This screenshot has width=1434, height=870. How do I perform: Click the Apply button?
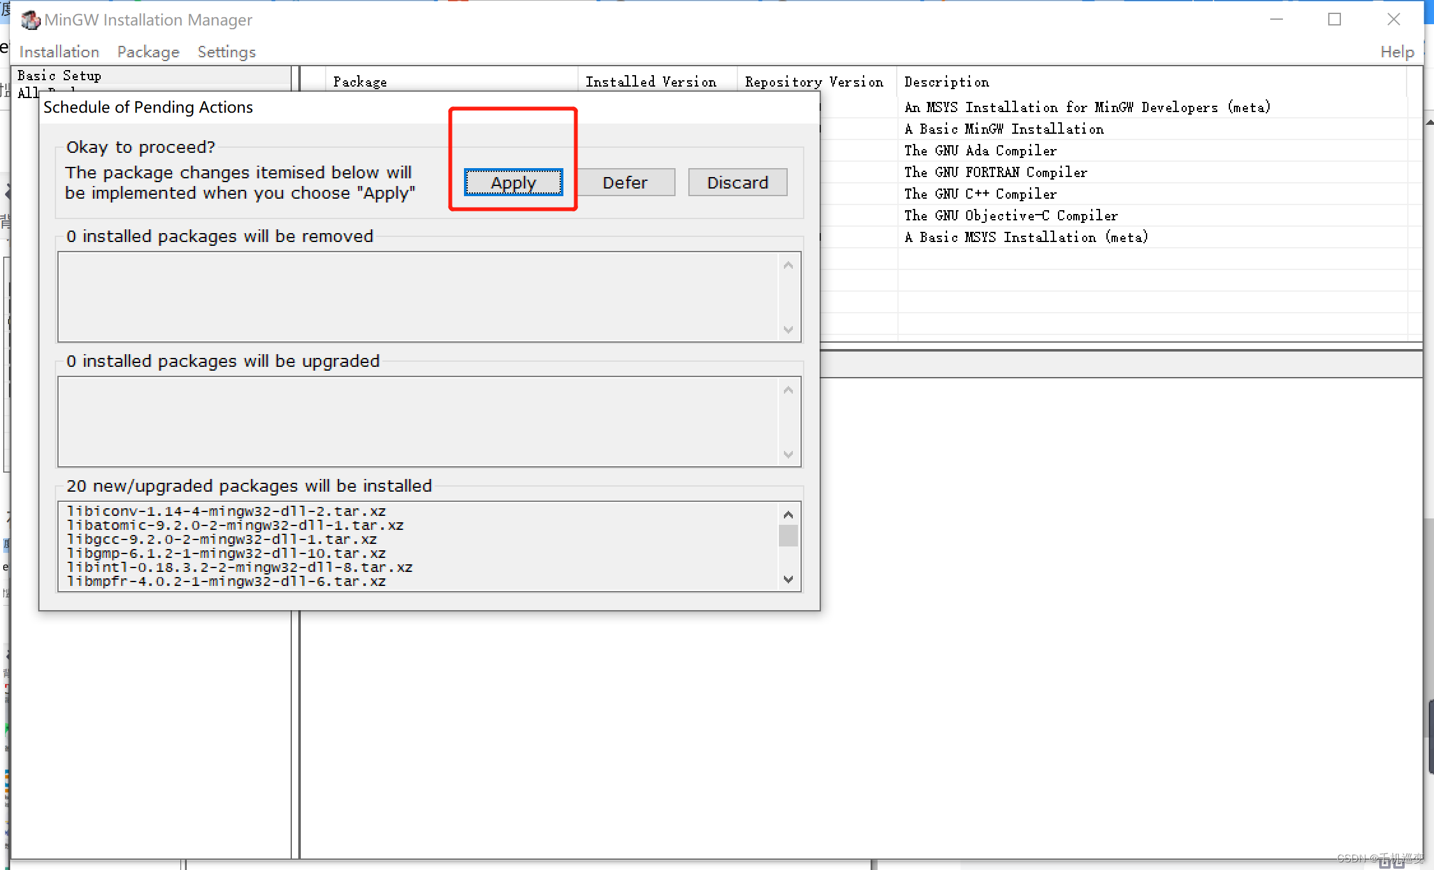tap(513, 182)
